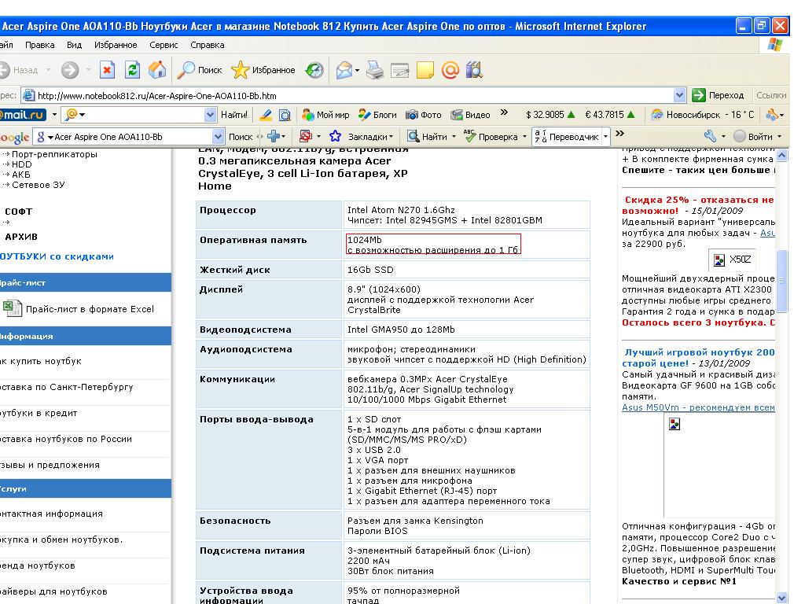Open the Сетевое ЗУ category link
The width and height of the screenshot is (805, 604).
[x=39, y=185]
